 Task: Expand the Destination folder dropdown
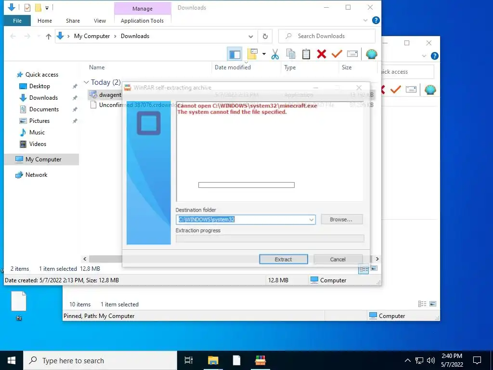coord(311,220)
